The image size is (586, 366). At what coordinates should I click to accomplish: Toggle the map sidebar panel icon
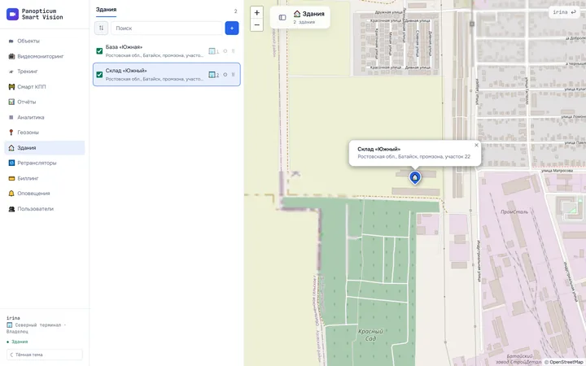click(282, 17)
